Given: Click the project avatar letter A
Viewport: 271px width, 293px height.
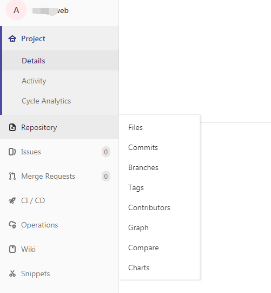Looking at the screenshot, I should [16, 10].
